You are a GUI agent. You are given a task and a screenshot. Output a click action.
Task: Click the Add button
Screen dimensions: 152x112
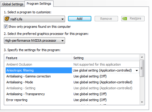click(x=80, y=19)
